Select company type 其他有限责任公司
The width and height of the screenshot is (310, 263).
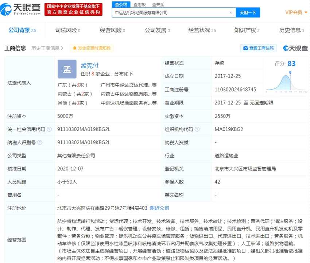(76, 156)
